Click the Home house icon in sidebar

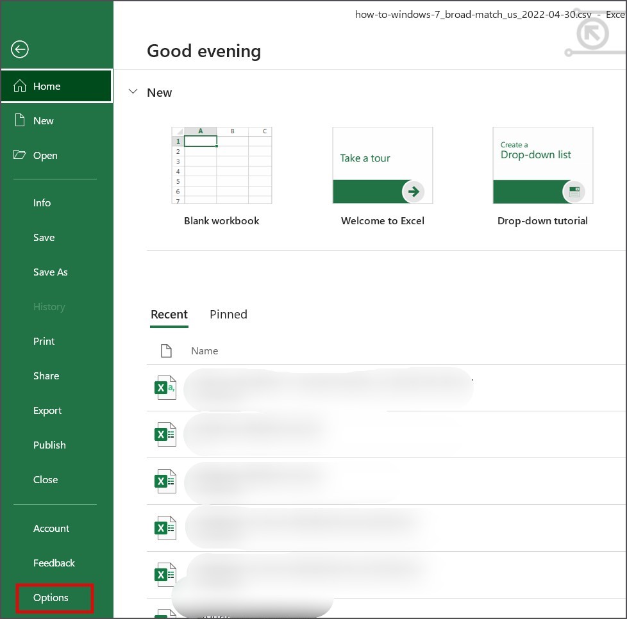(21, 87)
